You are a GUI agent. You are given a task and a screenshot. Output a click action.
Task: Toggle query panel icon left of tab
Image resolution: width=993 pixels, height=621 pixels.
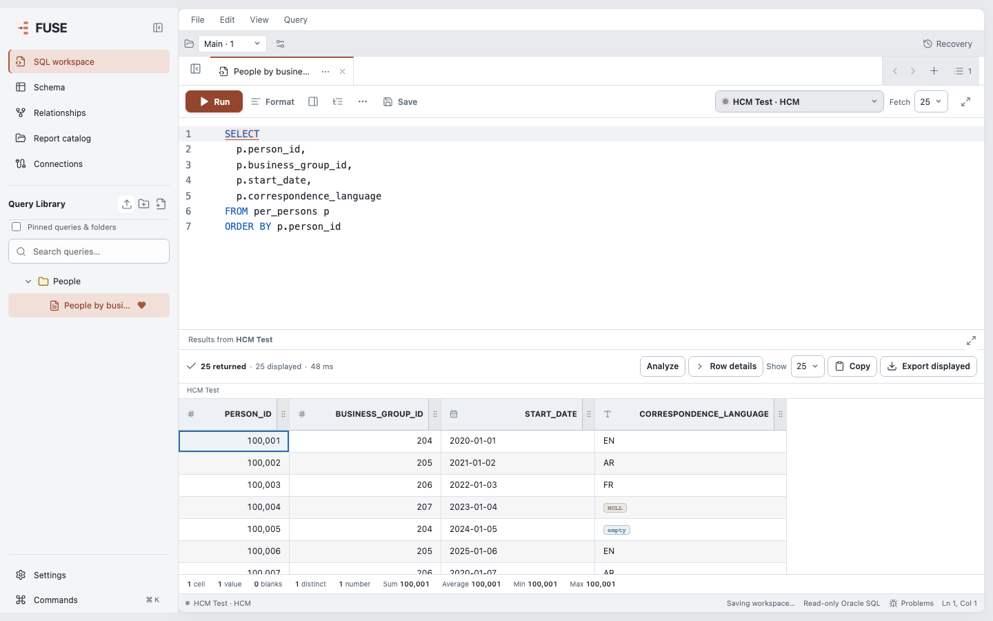196,69
